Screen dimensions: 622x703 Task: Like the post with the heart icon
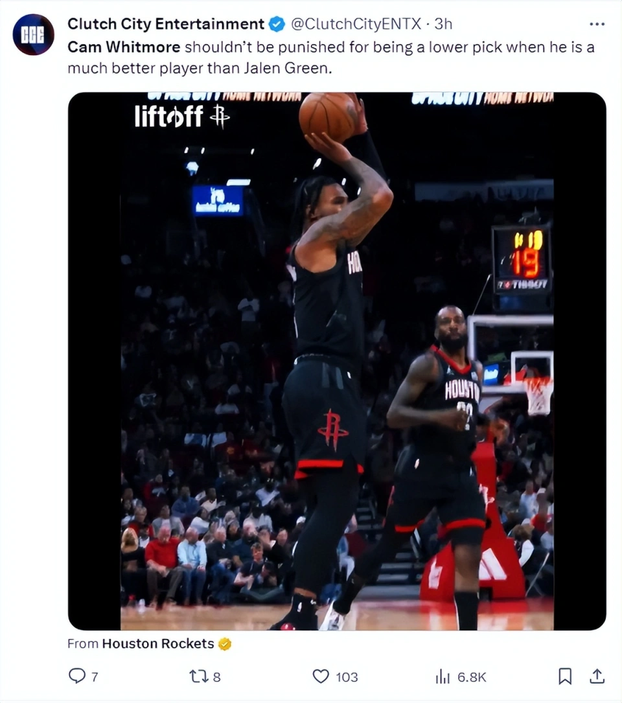pyautogui.click(x=321, y=676)
